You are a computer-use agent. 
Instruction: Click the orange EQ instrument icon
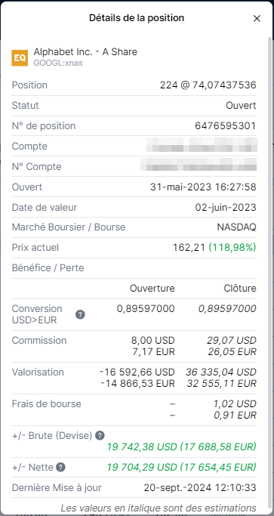(20, 58)
